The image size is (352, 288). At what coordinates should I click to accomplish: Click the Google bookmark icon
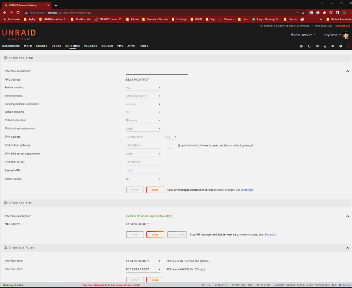click(x=302, y=19)
